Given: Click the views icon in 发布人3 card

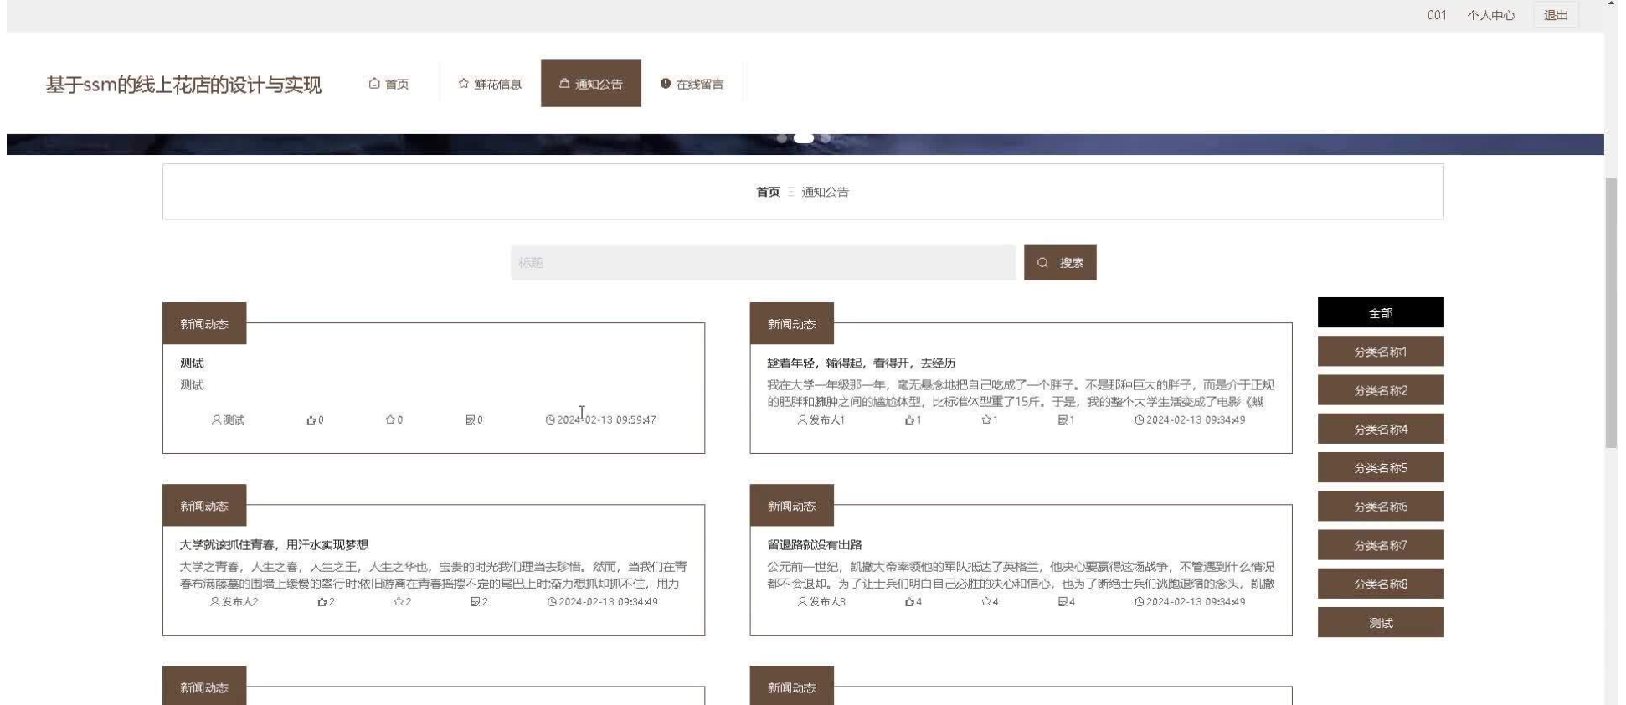Looking at the screenshot, I should (1063, 602).
